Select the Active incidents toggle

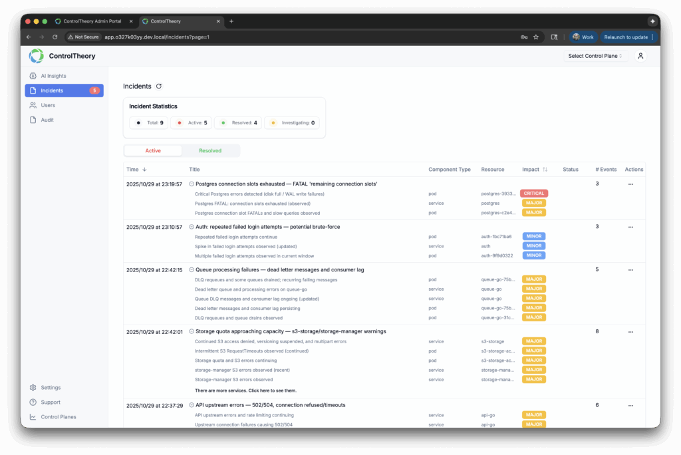153,151
